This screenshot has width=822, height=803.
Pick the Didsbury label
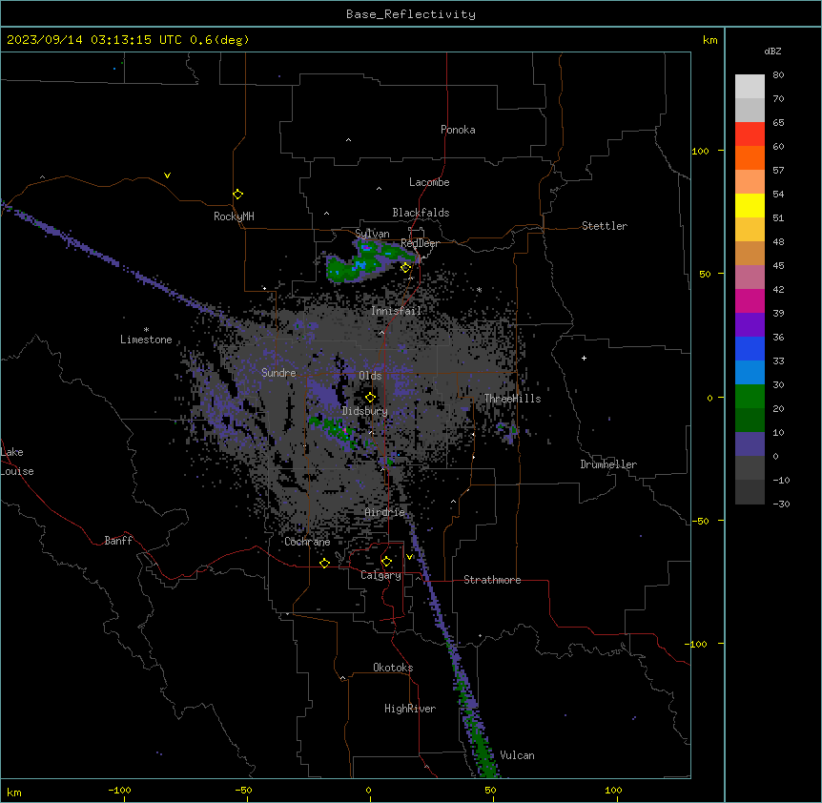pos(365,411)
